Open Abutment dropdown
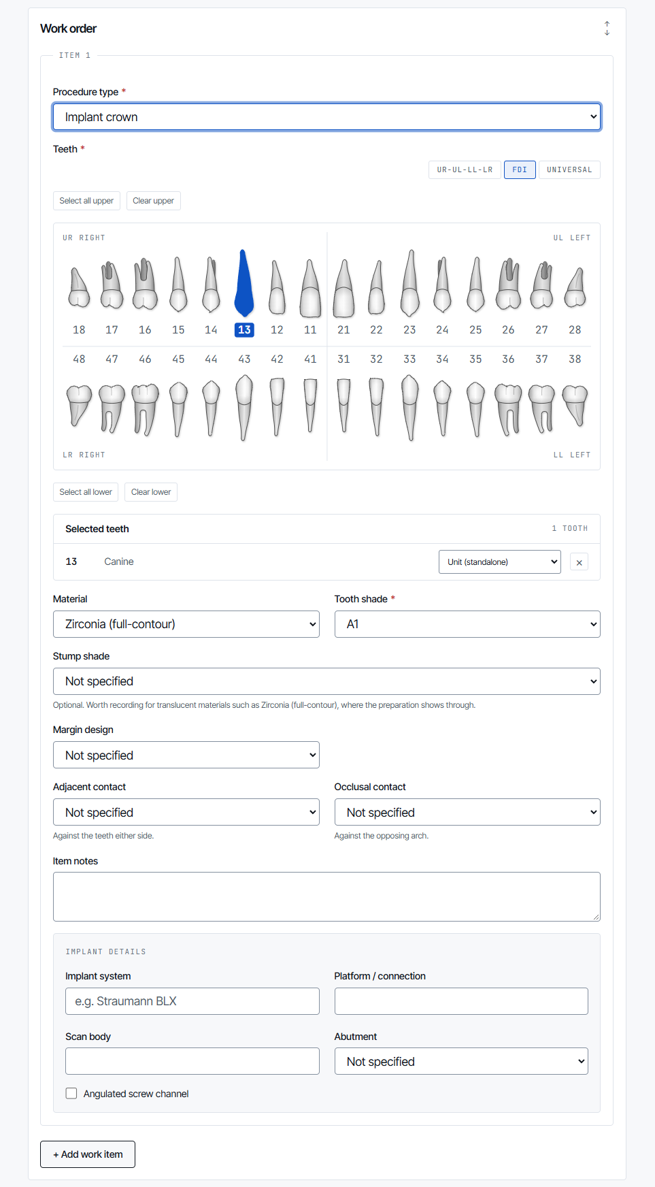 click(461, 1061)
